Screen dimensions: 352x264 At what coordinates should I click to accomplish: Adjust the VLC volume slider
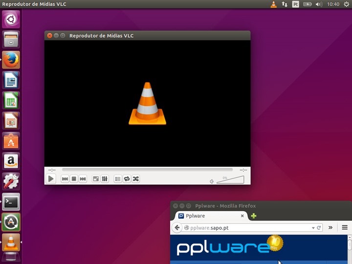(x=230, y=180)
